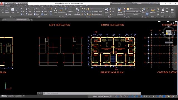Click the ViewCube TOP face
This screenshot has height=100, width=178.
click(169, 32)
